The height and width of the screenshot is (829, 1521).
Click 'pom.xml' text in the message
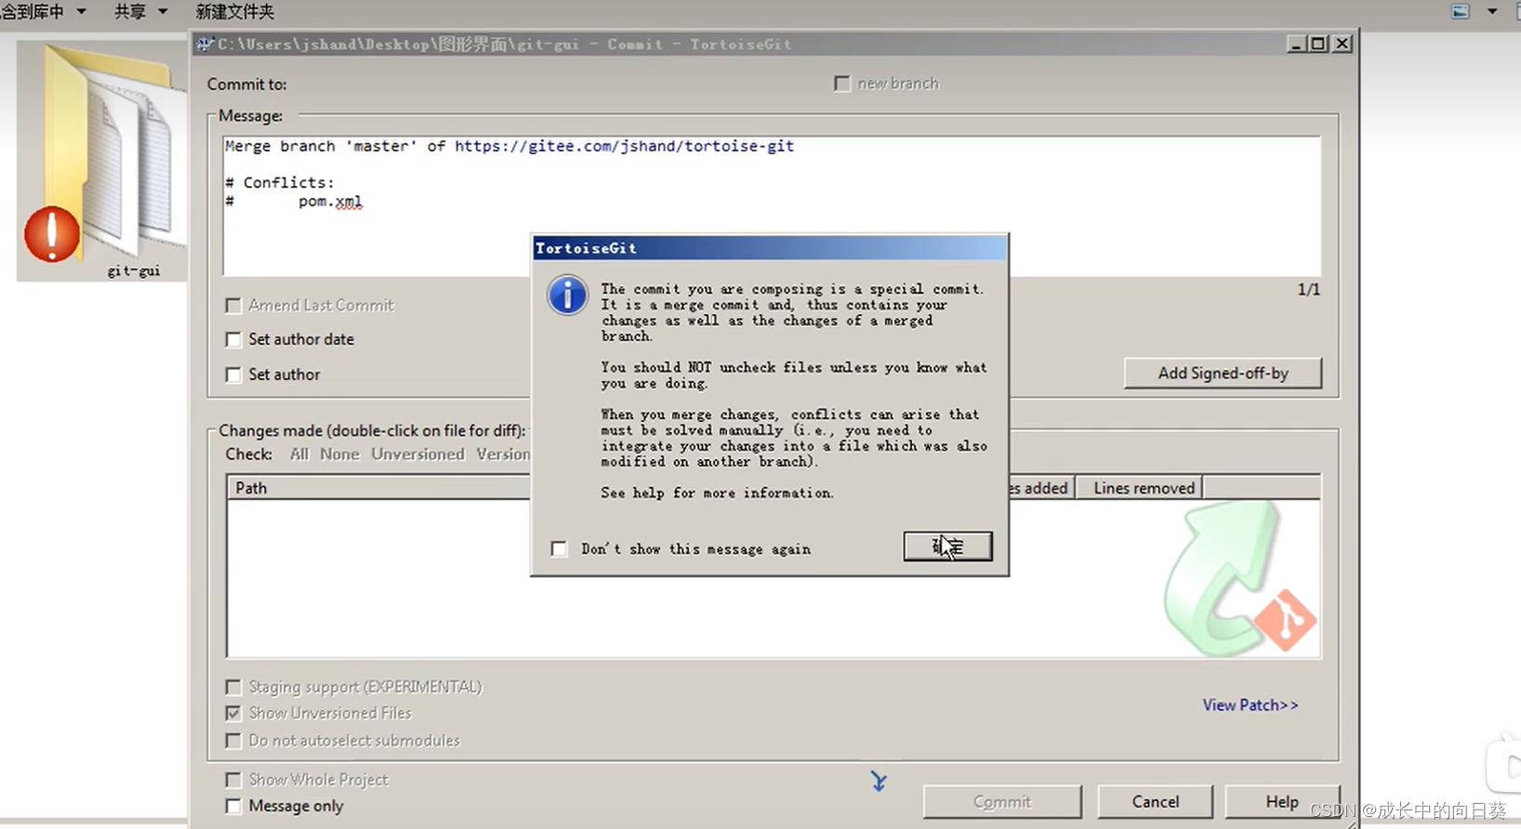point(330,201)
